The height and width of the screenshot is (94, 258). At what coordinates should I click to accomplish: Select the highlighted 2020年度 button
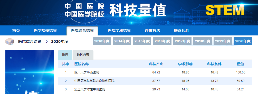click(243, 41)
